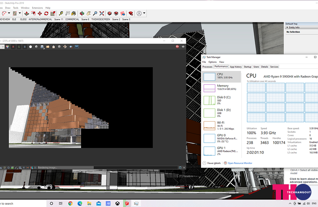
Task: Open 3D Warehouse from the toolbar
Action: [110, 14]
